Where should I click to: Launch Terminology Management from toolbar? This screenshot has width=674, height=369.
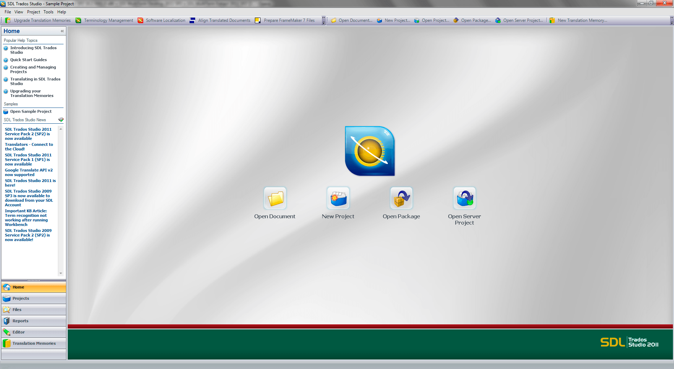point(105,20)
